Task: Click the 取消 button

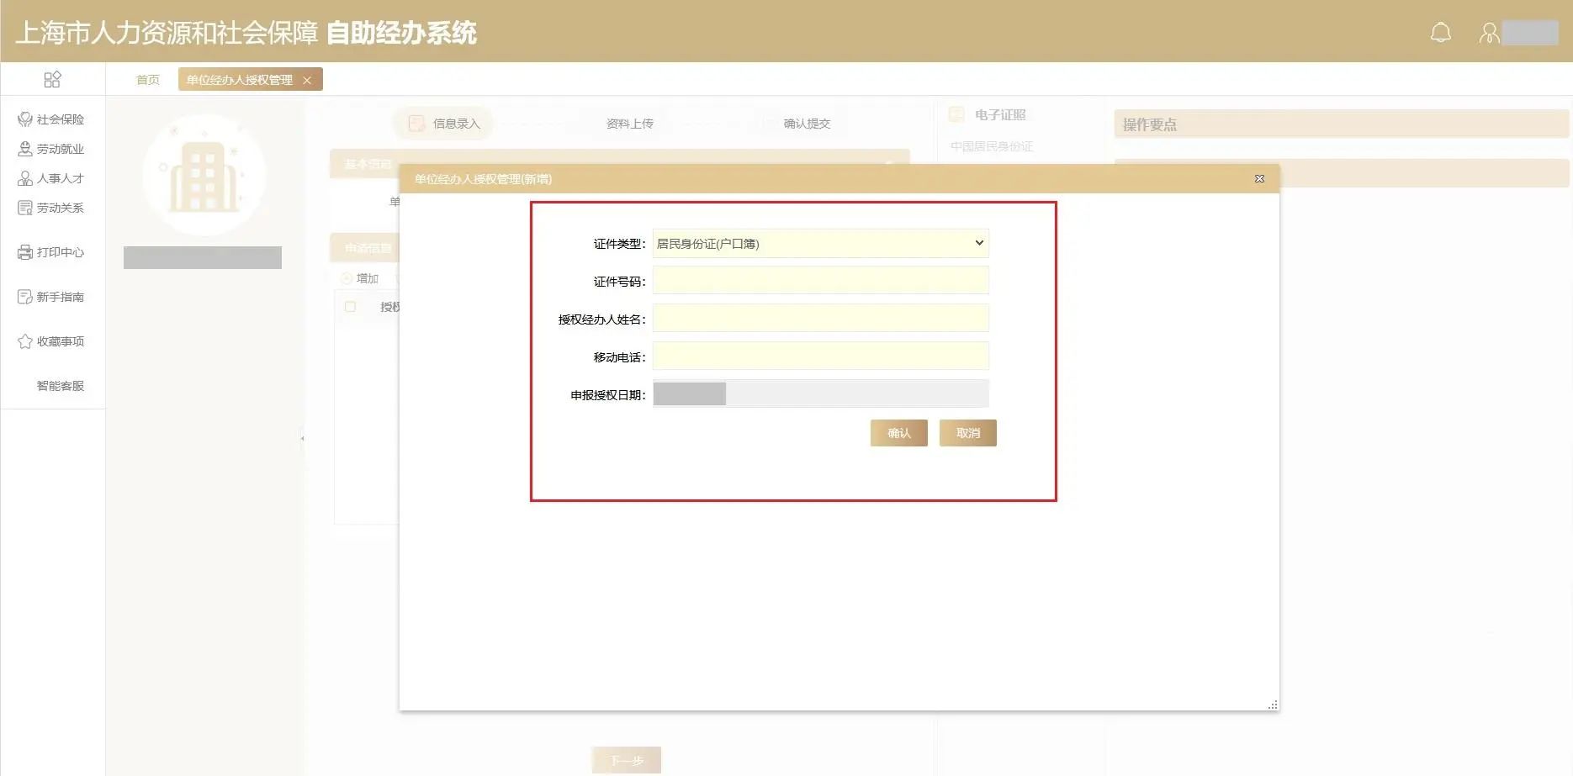Action: [967, 433]
